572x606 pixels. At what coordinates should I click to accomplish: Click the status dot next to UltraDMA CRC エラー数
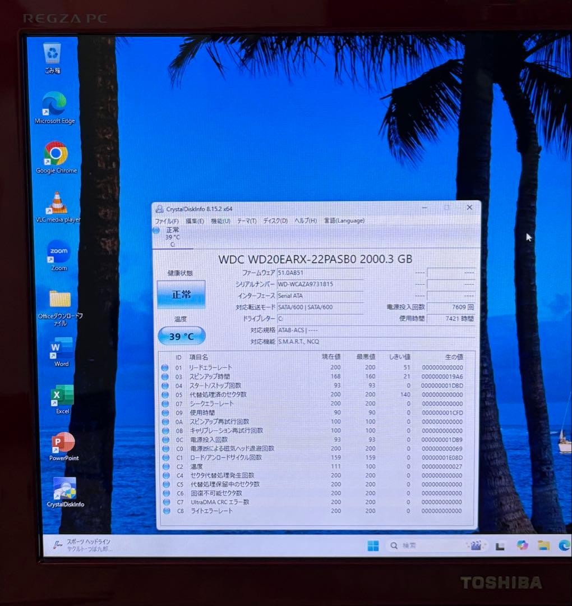(165, 502)
